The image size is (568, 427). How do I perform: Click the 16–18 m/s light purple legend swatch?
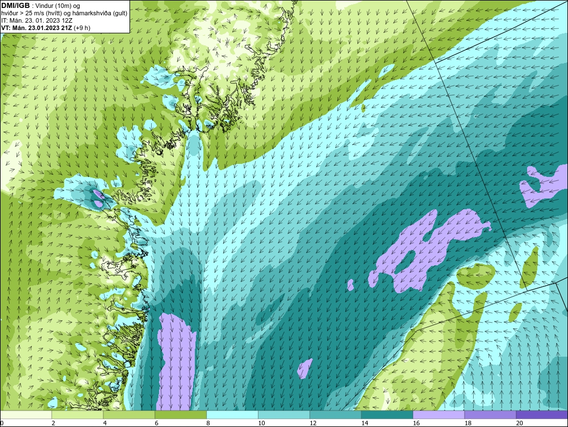[x=438, y=415]
